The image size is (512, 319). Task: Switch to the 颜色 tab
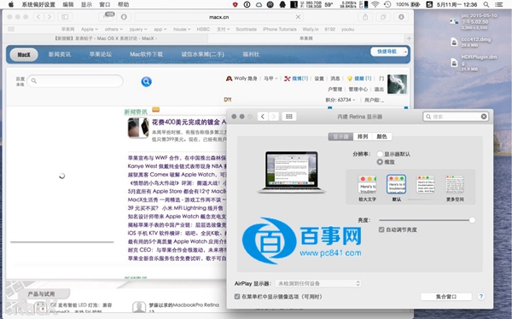click(381, 136)
